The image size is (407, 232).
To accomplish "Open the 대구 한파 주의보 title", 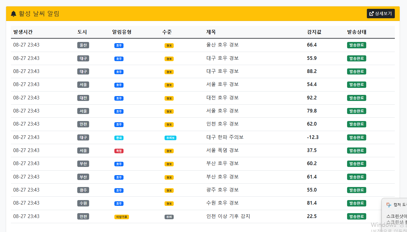I will click(225, 137).
